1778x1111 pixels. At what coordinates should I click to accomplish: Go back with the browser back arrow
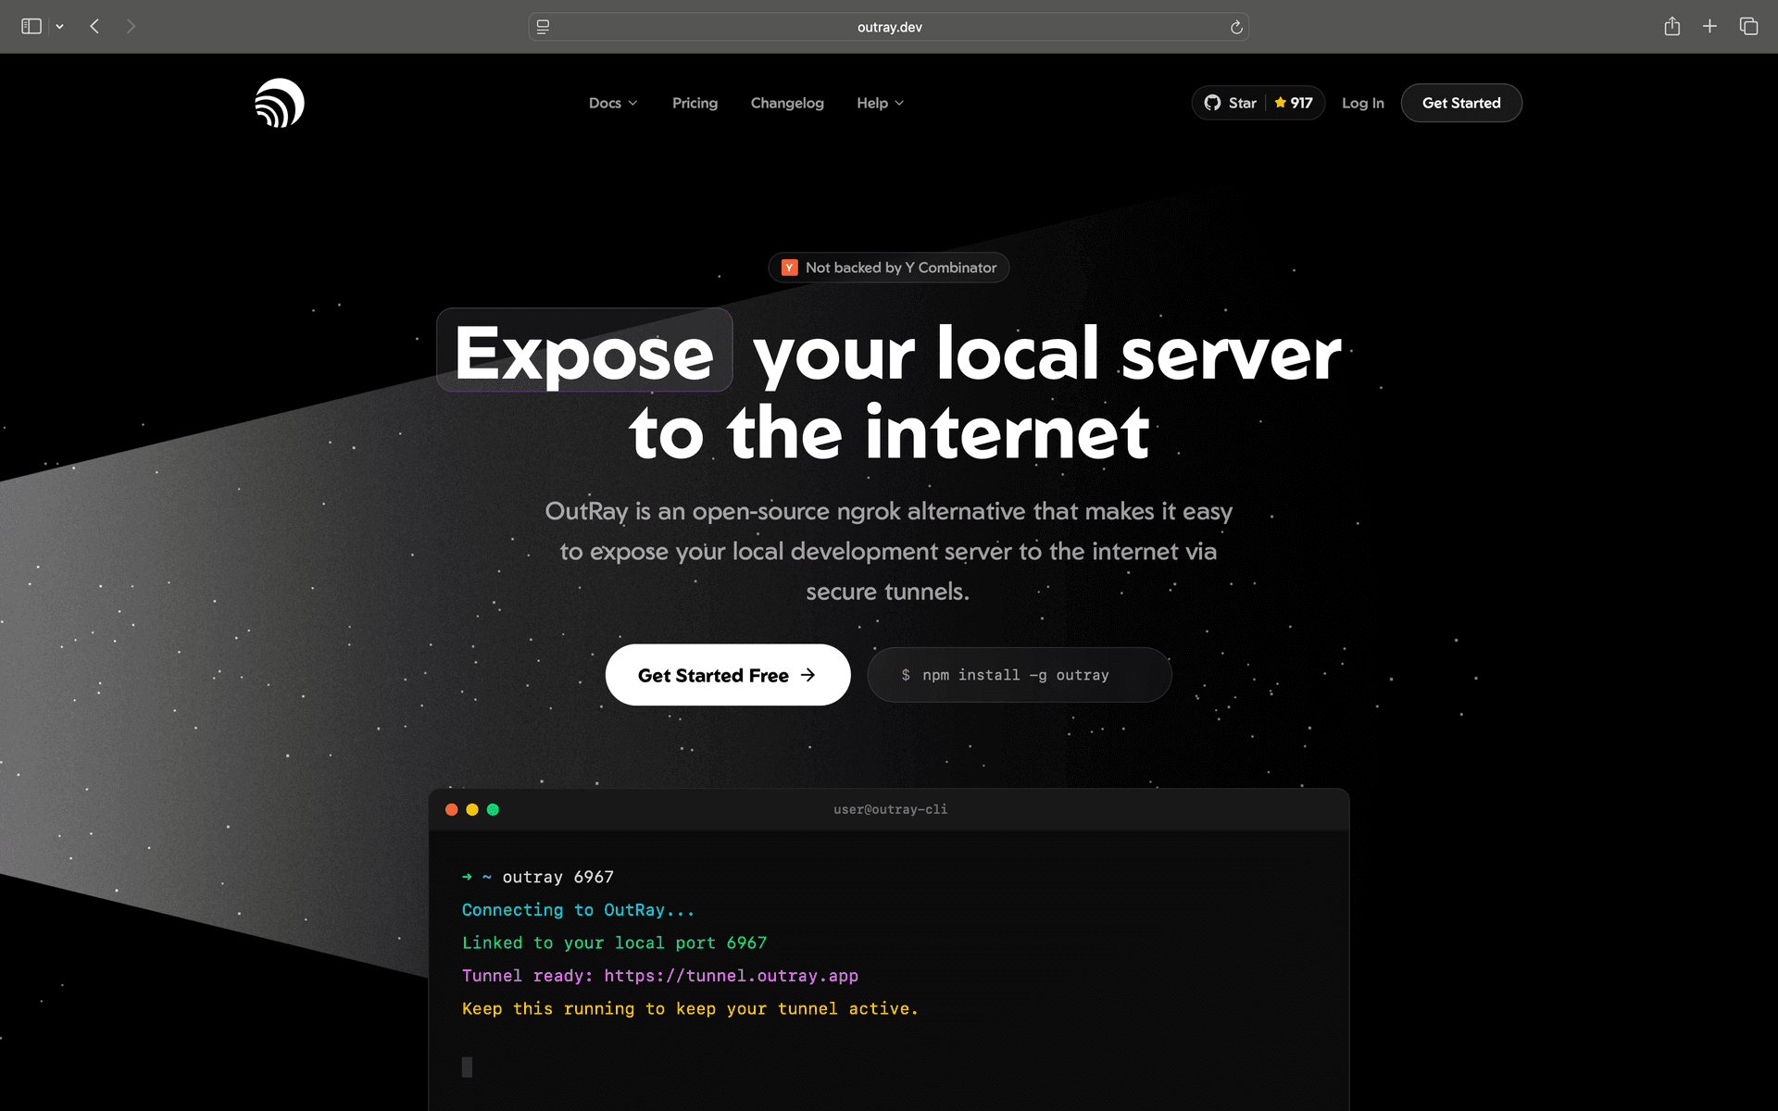click(94, 27)
